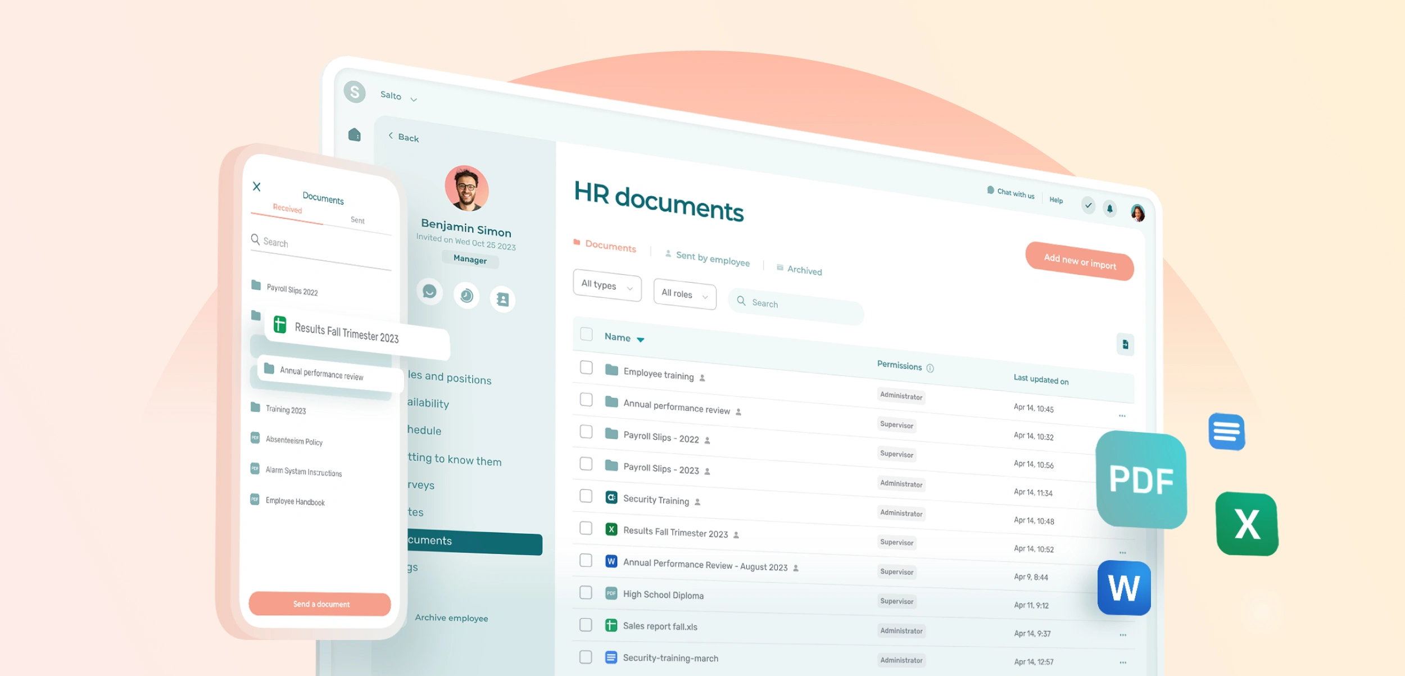Click the notification bell icon
This screenshot has width=1405, height=676.
(1109, 208)
